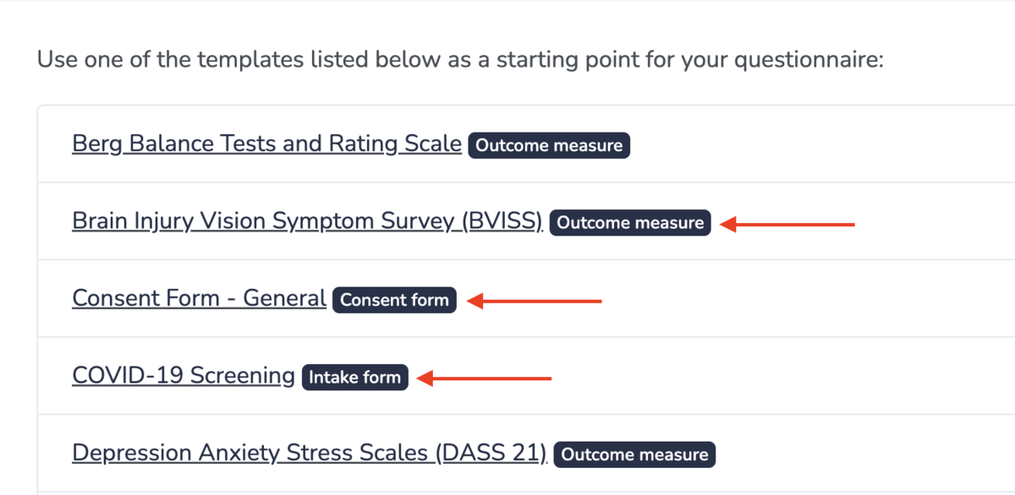Click the Outcome measure badge beside DASS 21
Viewport: 1015px width, 495px height.
point(634,454)
